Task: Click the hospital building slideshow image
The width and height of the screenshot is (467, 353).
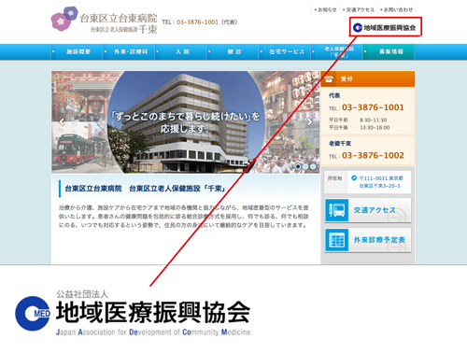Action: (186, 121)
